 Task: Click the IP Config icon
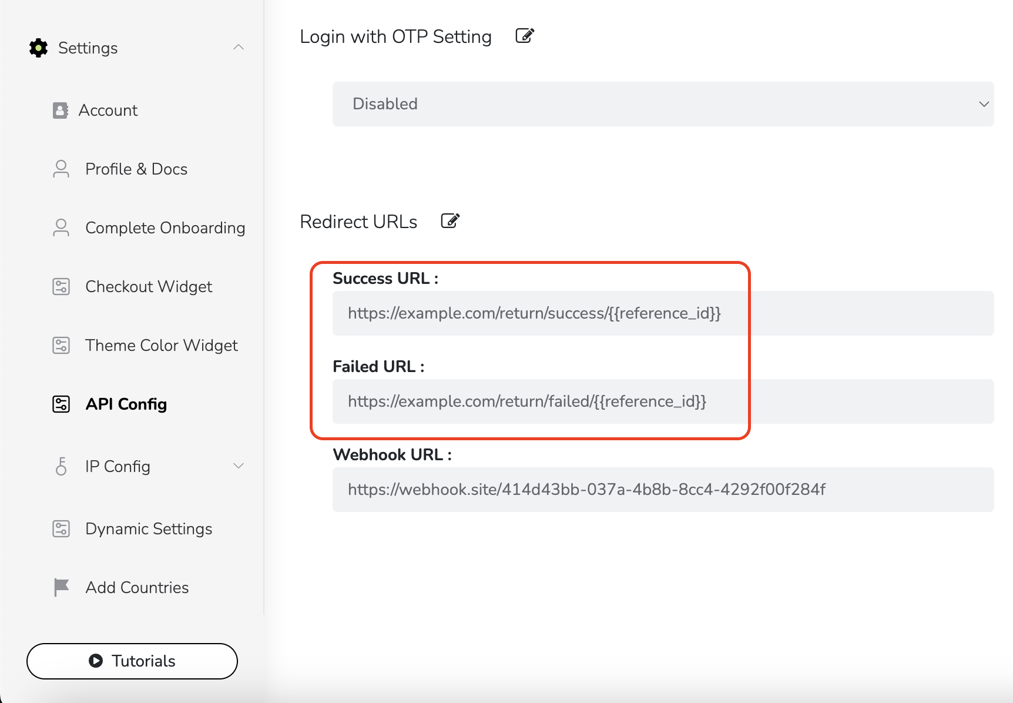click(61, 467)
